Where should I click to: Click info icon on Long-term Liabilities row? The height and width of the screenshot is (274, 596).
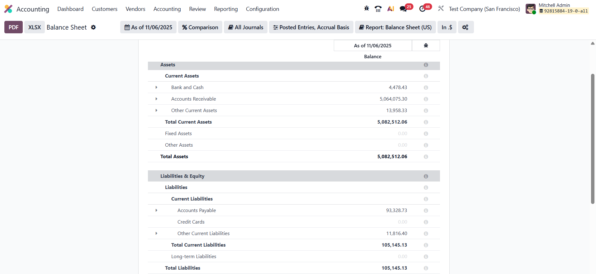(x=426, y=257)
